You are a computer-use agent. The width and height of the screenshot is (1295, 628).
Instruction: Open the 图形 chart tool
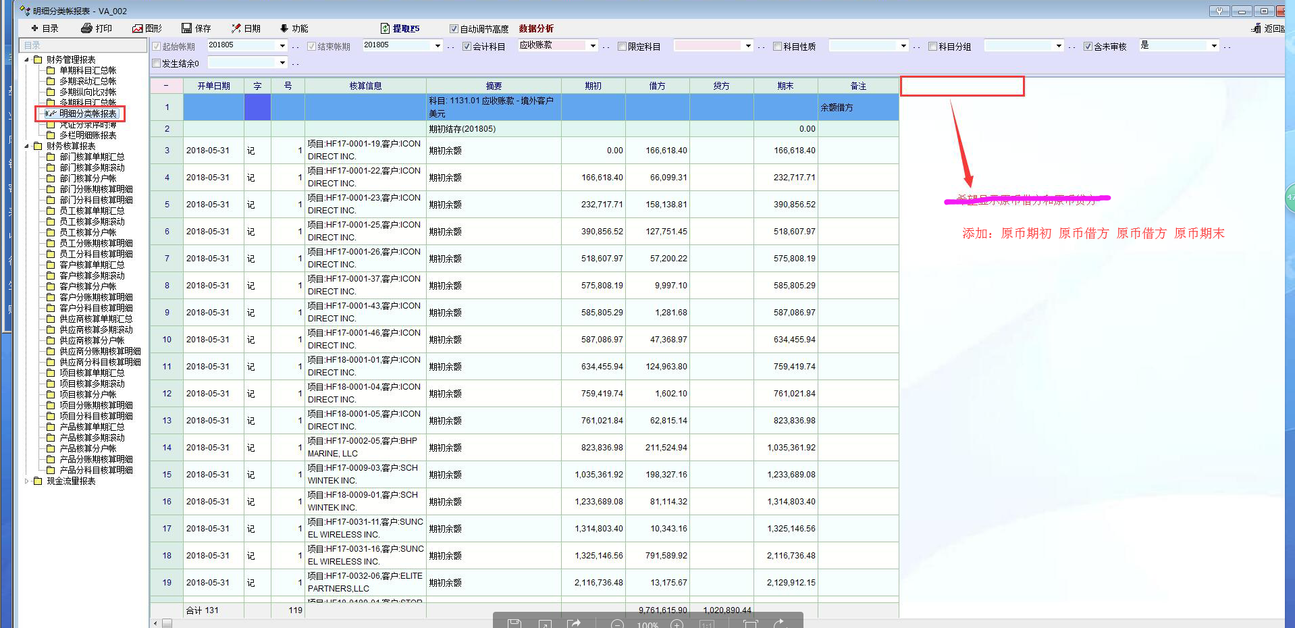tap(138, 28)
